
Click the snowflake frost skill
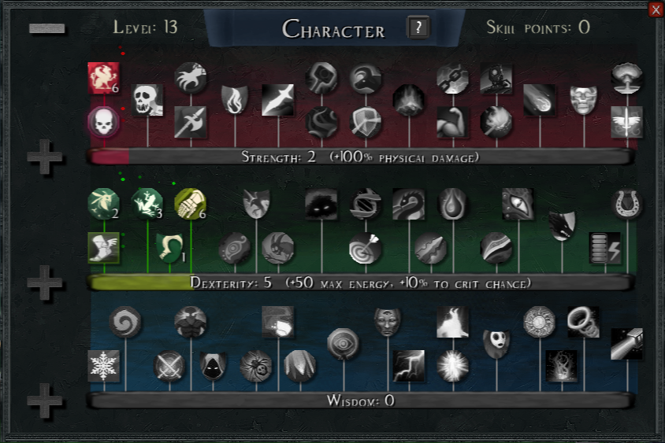tap(103, 366)
